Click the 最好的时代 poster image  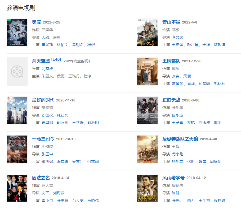coord(17,110)
